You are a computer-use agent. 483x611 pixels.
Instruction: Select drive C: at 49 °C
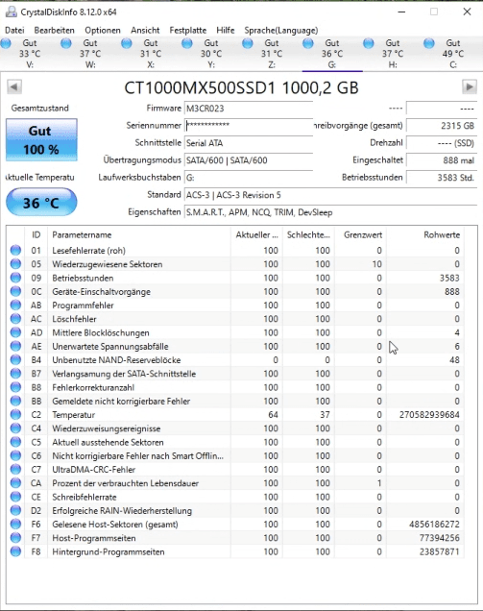(x=452, y=54)
